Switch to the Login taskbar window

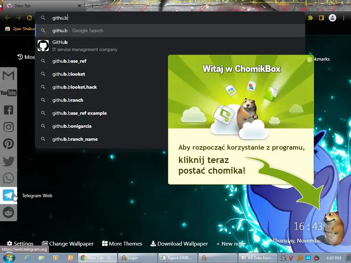[x=137, y=258]
